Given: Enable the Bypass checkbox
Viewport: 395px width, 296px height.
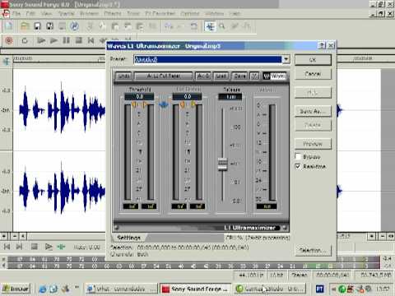Looking at the screenshot, I should pos(298,156).
